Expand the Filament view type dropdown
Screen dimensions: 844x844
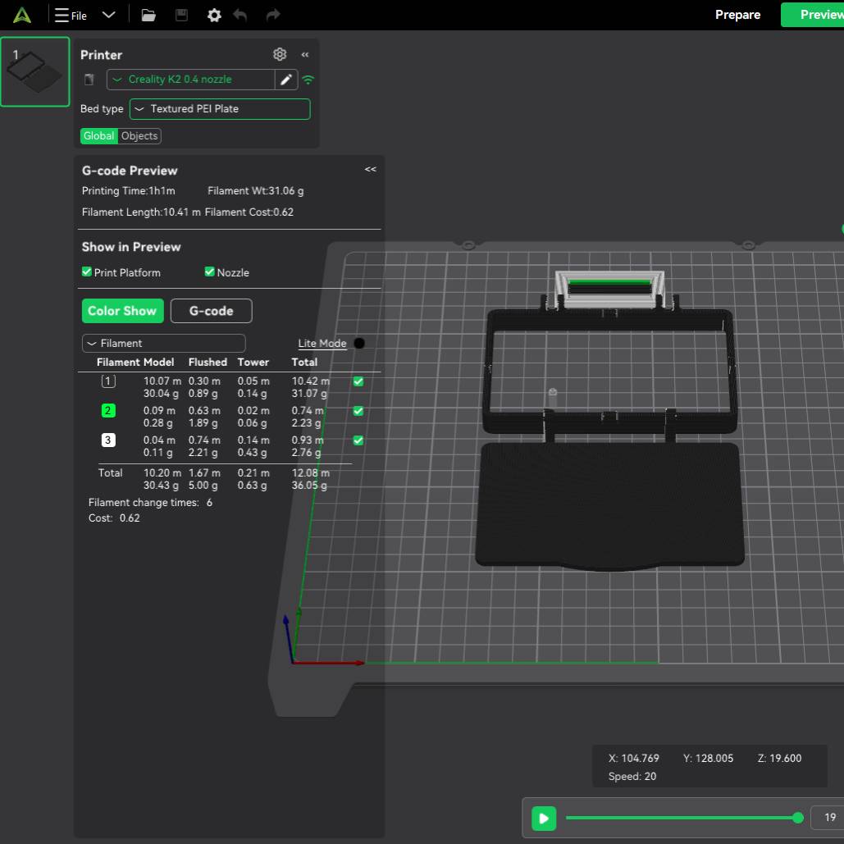tap(163, 343)
